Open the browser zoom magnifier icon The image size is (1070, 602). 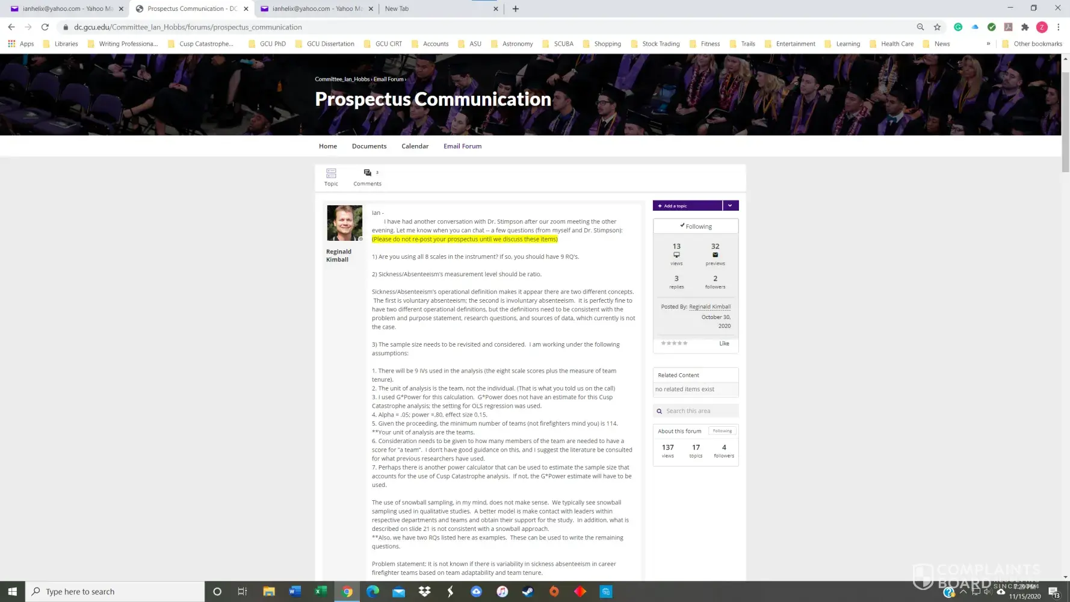coord(920,27)
